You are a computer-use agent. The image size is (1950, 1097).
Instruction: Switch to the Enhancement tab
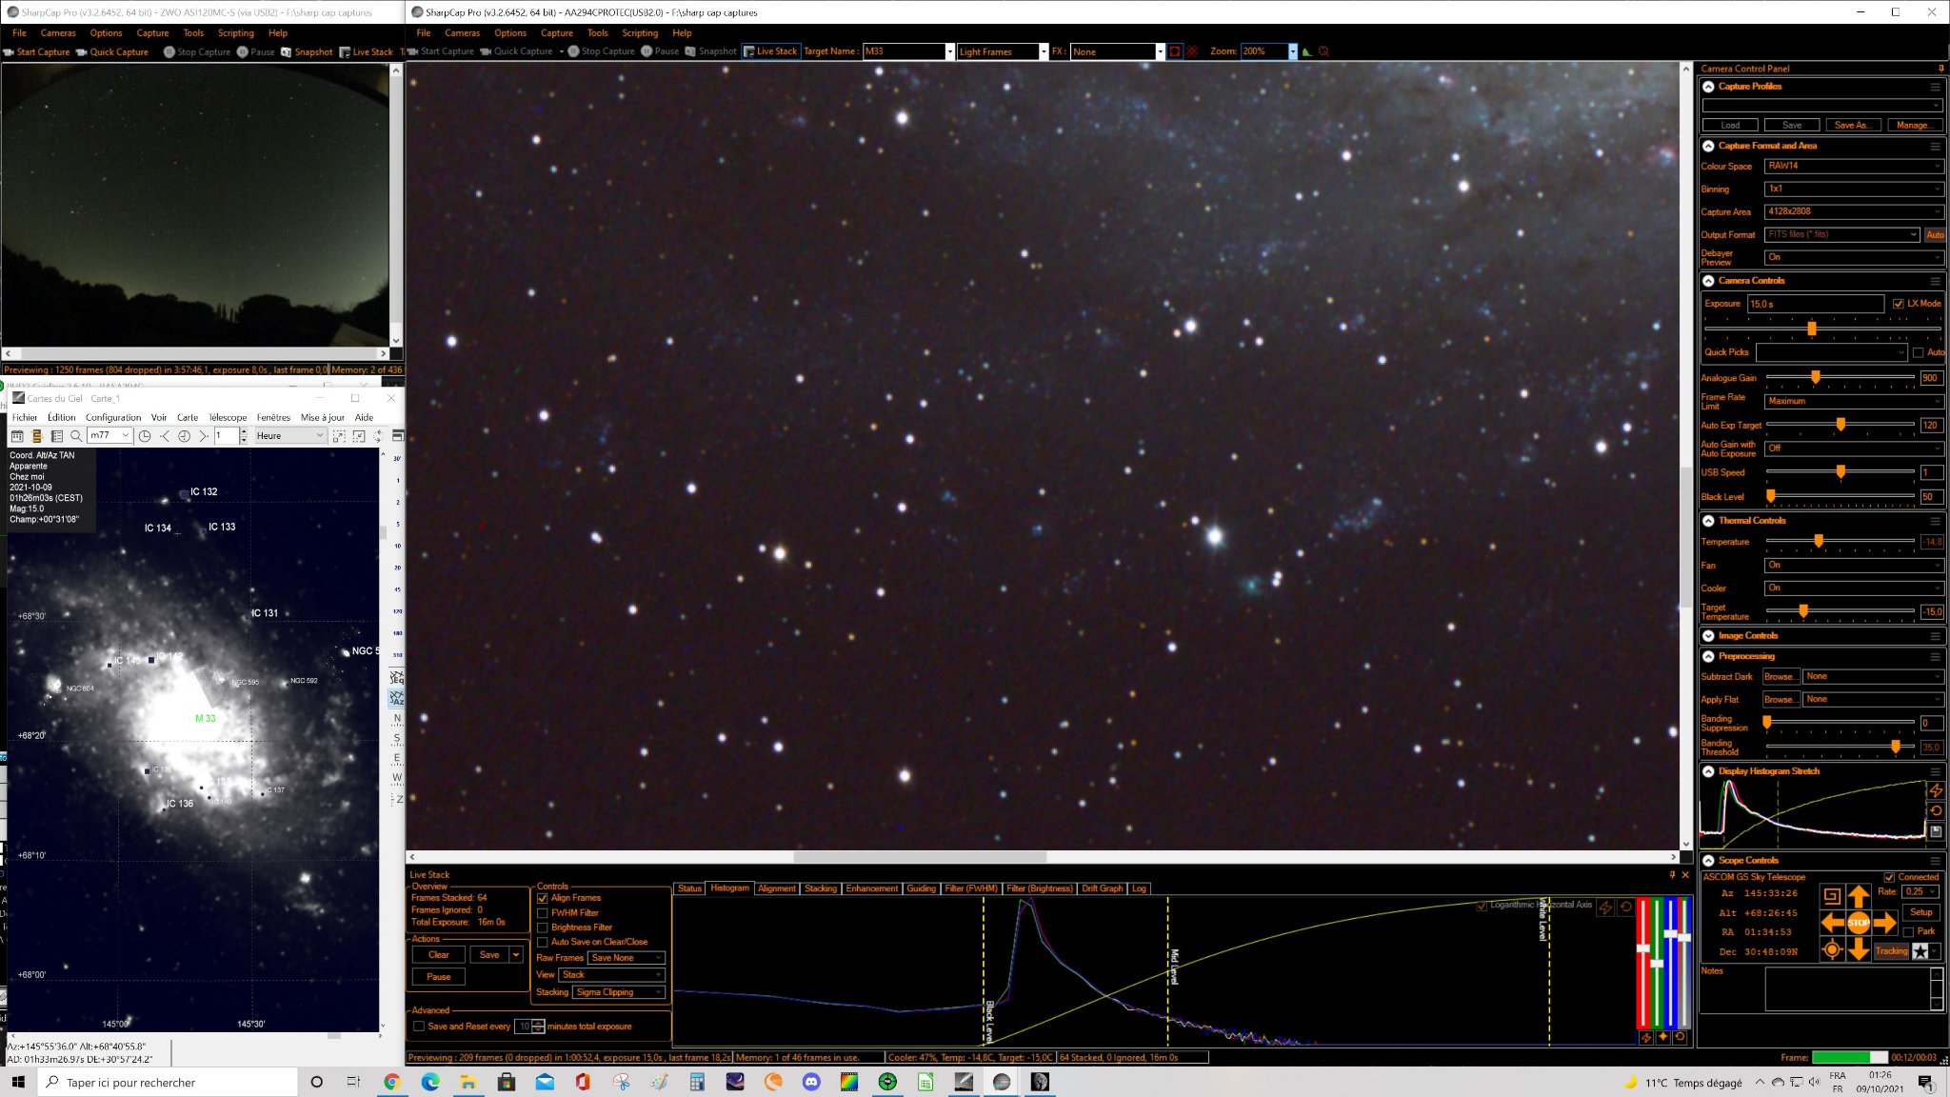pyautogui.click(x=871, y=888)
